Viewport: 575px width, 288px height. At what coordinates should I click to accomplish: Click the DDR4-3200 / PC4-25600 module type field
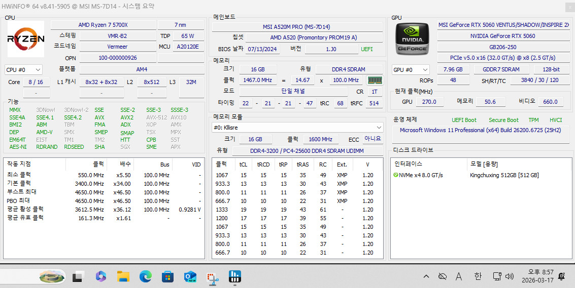coord(307,151)
